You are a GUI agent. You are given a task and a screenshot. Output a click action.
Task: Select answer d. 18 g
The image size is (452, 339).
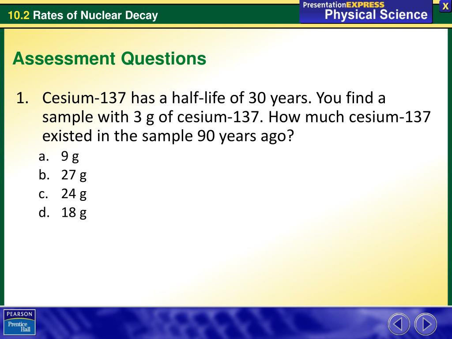tap(63, 212)
